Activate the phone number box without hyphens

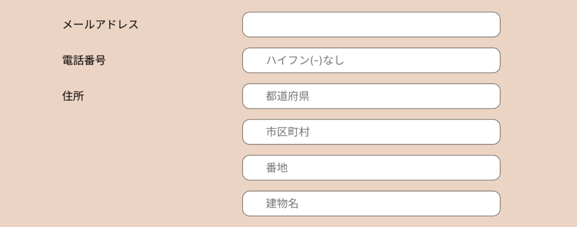click(371, 60)
